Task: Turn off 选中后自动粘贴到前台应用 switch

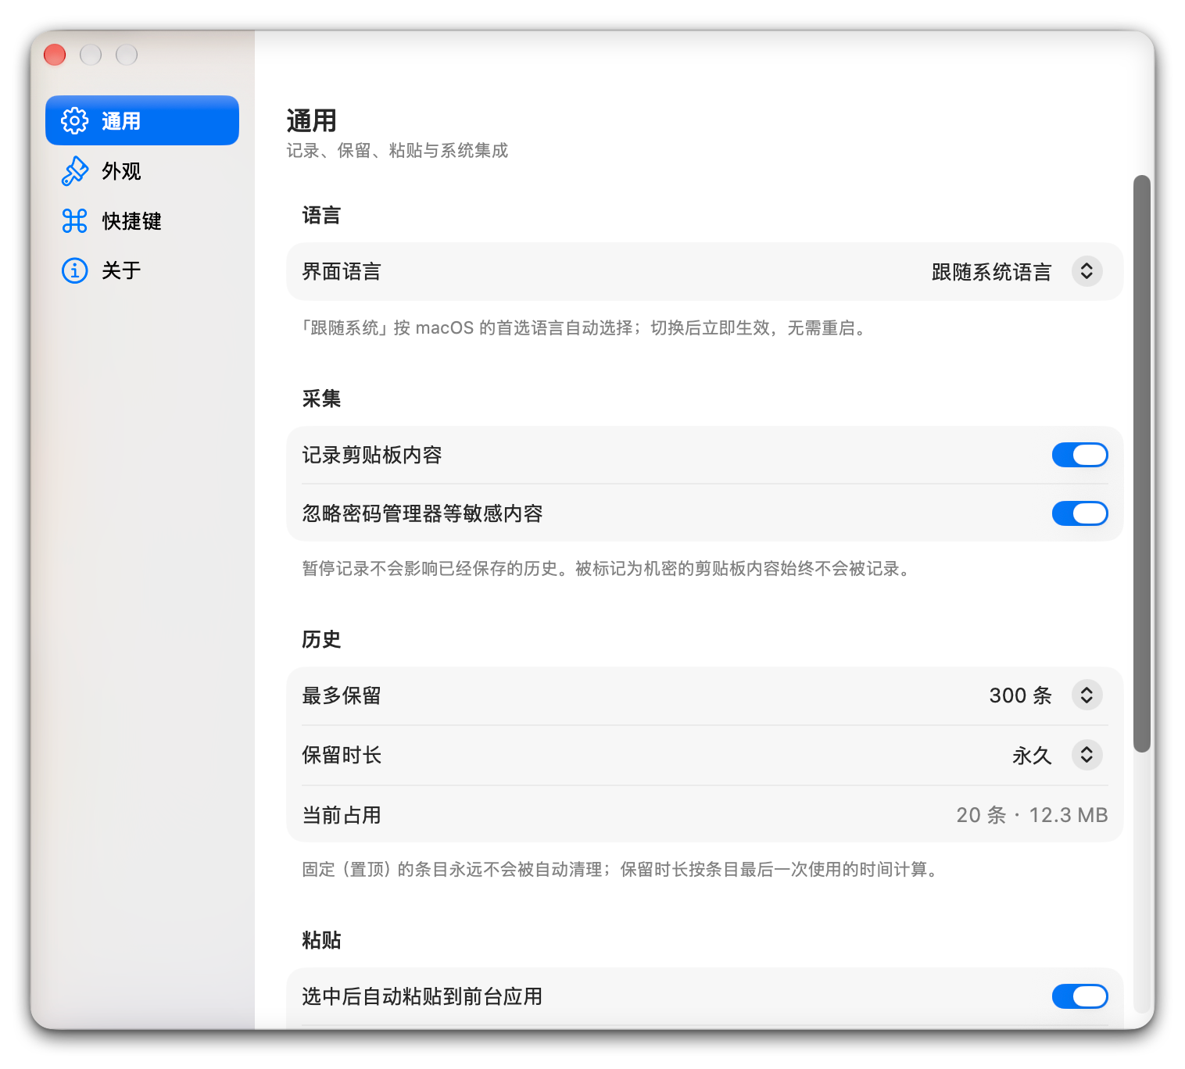Action: [1079, 996]
